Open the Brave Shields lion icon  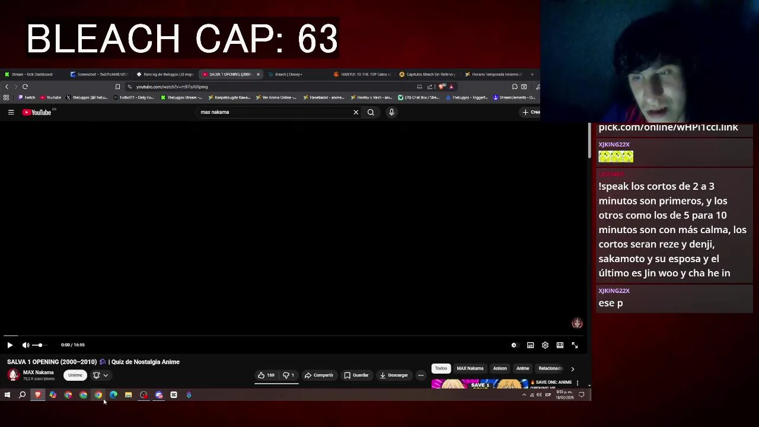coord(442,87)
